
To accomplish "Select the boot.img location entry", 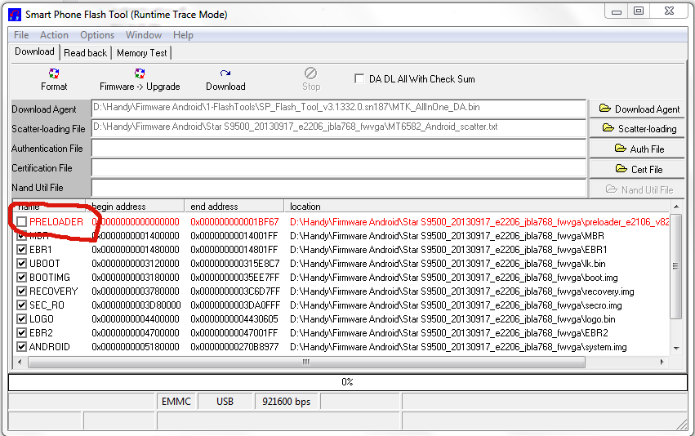I will (x=454, y=278).
